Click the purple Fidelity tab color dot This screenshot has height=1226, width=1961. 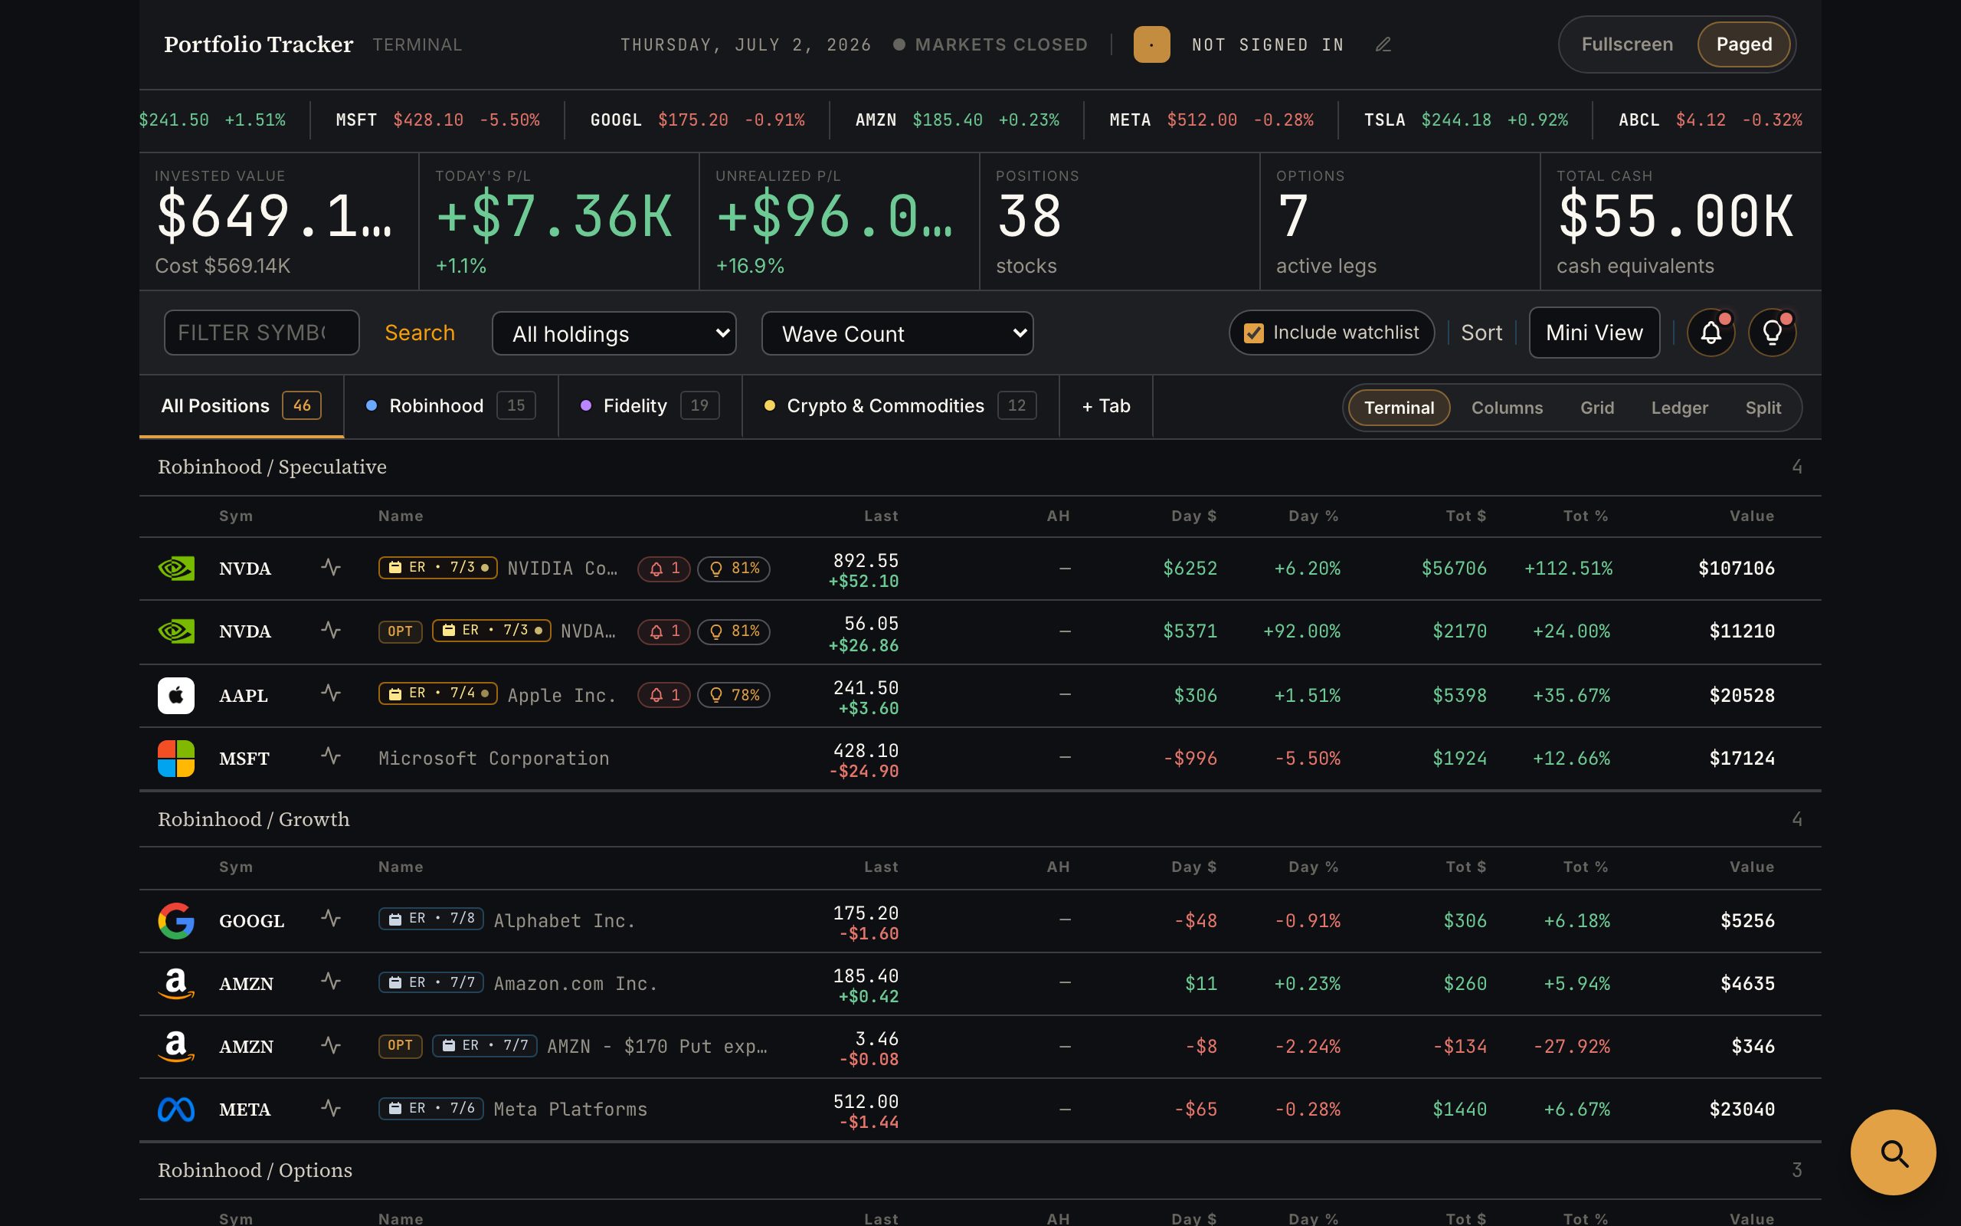(586, 405)
